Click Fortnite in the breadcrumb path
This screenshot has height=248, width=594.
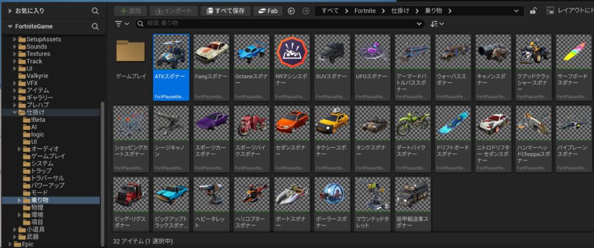365,10
